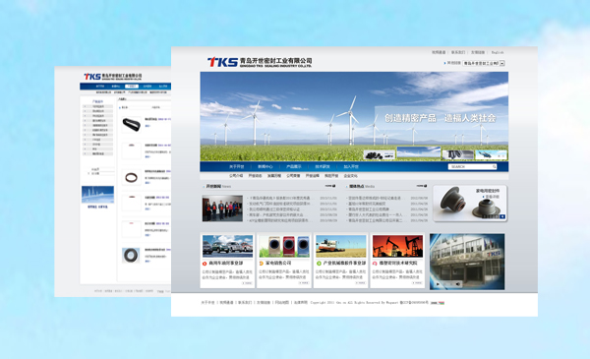This screenshot has width=590, height=359.
Task: Click the highlighted last page dot on the seal product slider
Action: coord(502,216)
